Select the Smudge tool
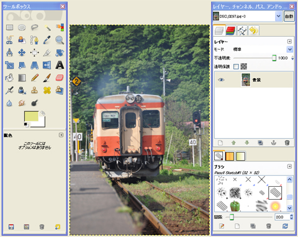The image size is (298, 237). point(22,103)
